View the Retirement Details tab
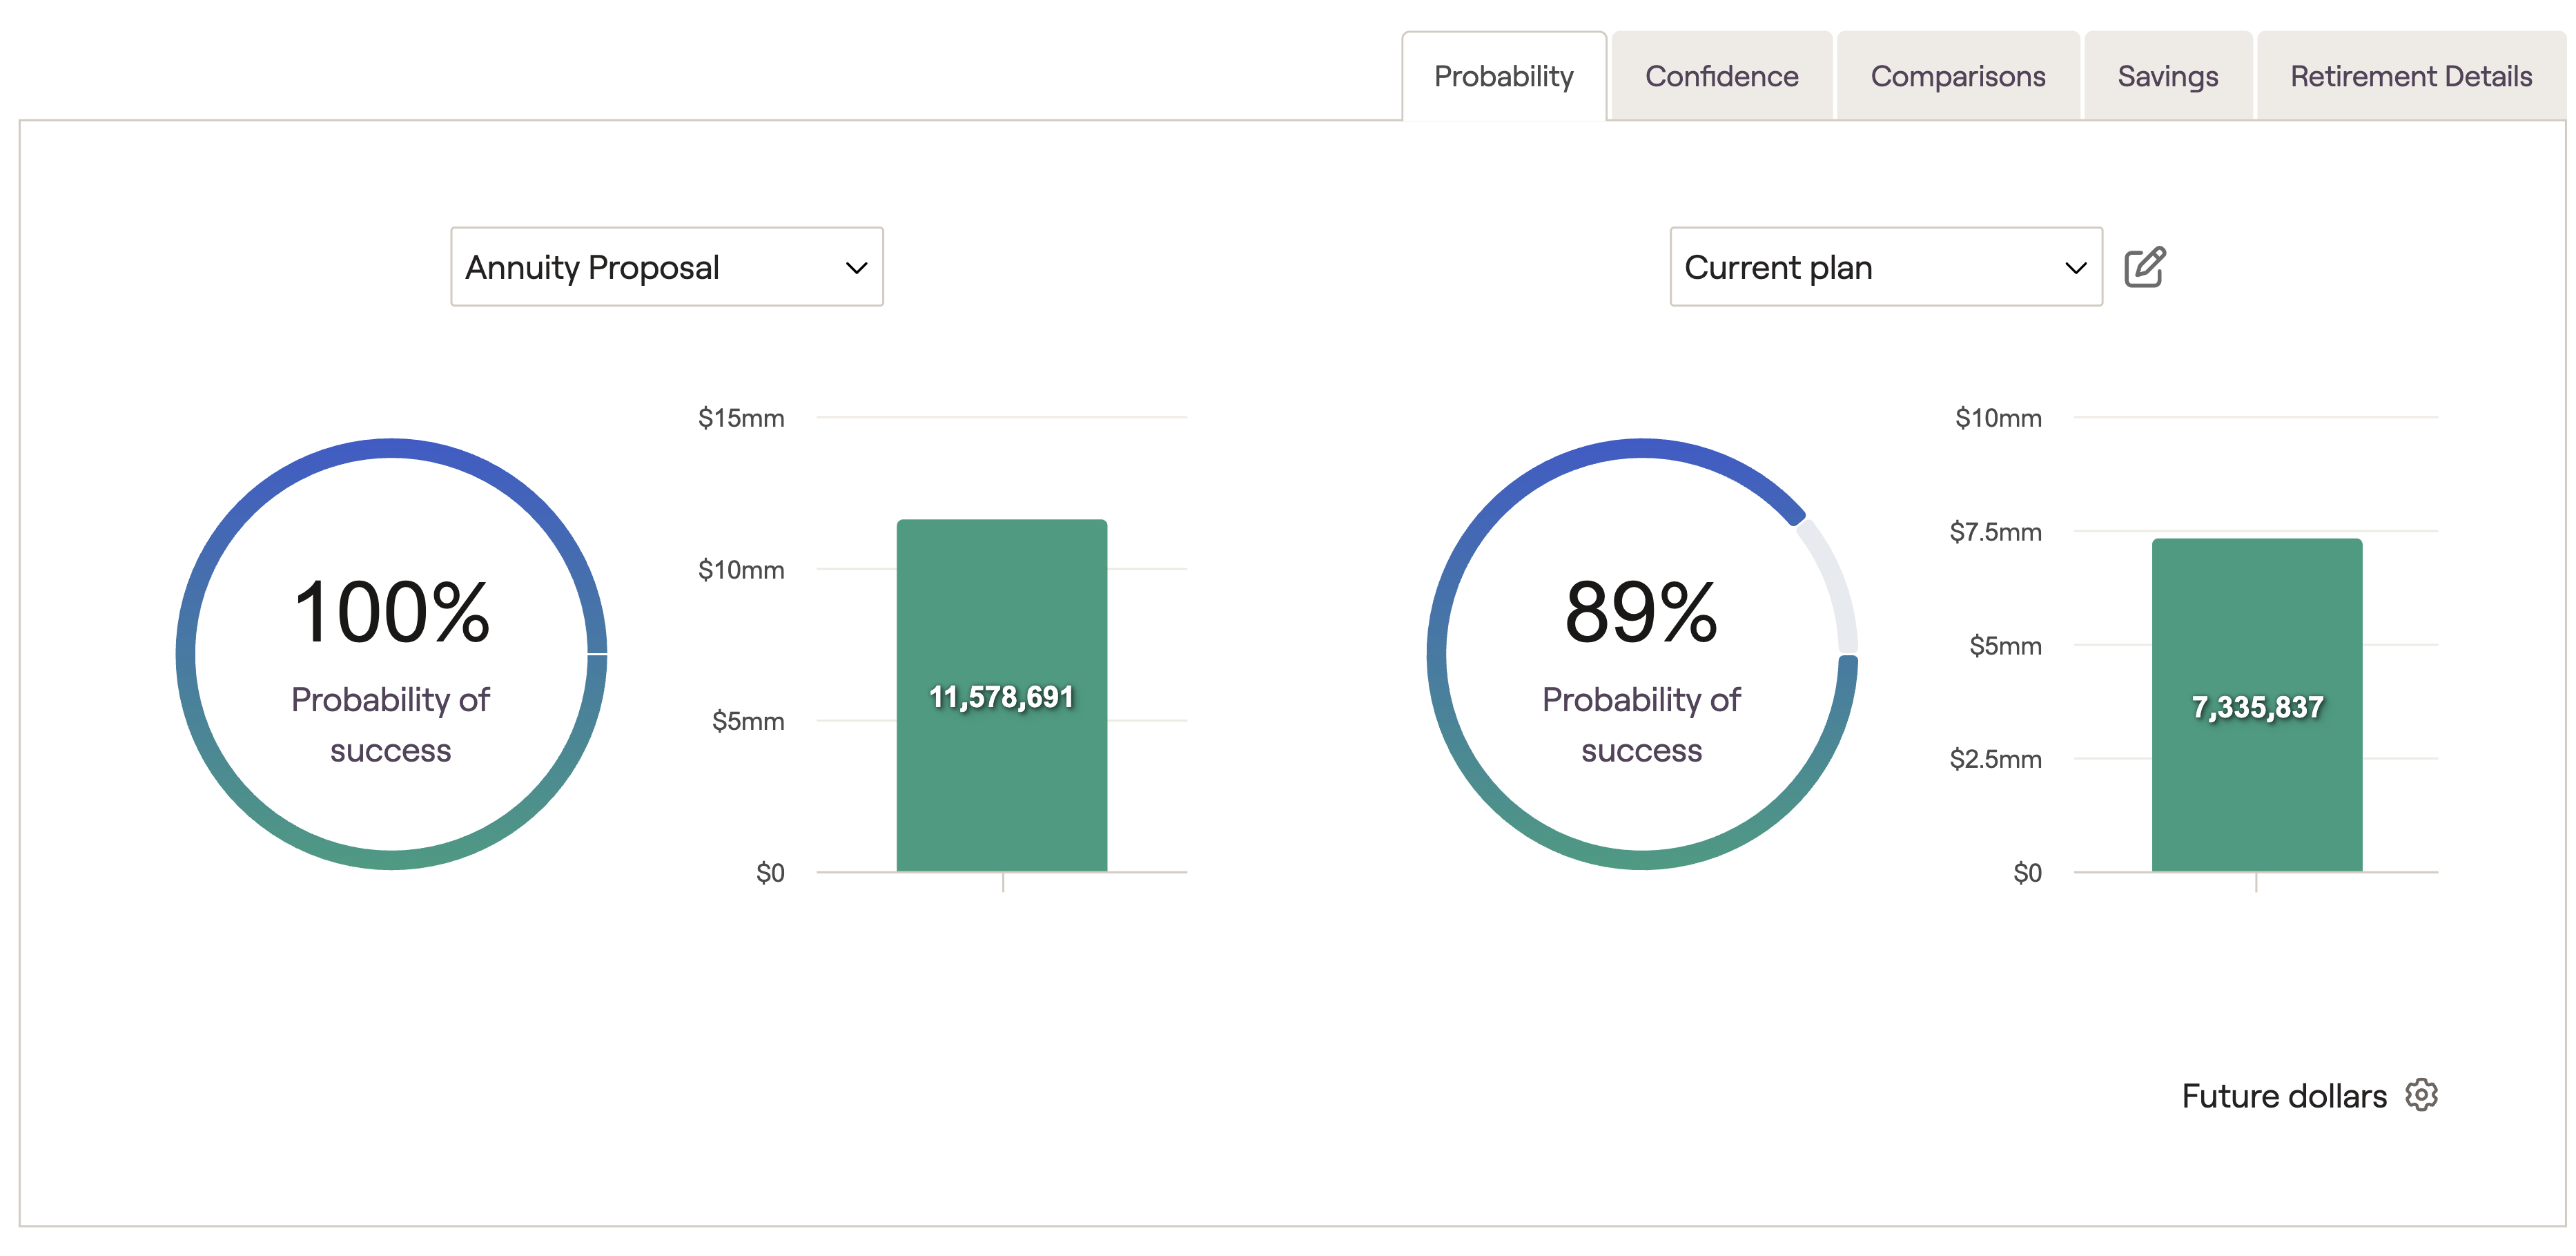 2411,77
